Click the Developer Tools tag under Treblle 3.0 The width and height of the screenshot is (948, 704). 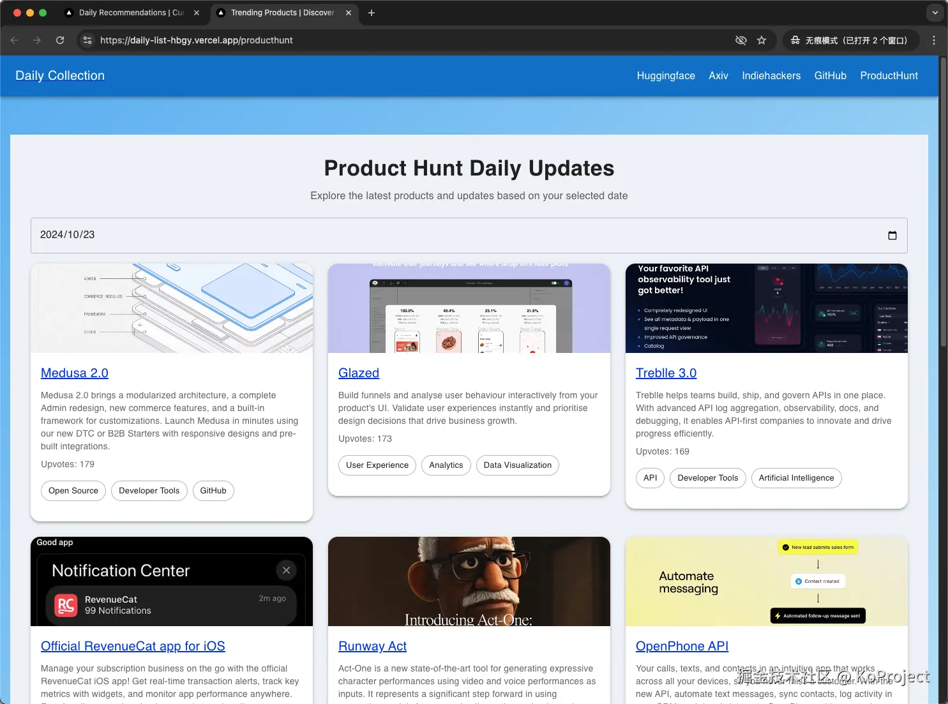[708, 478]
